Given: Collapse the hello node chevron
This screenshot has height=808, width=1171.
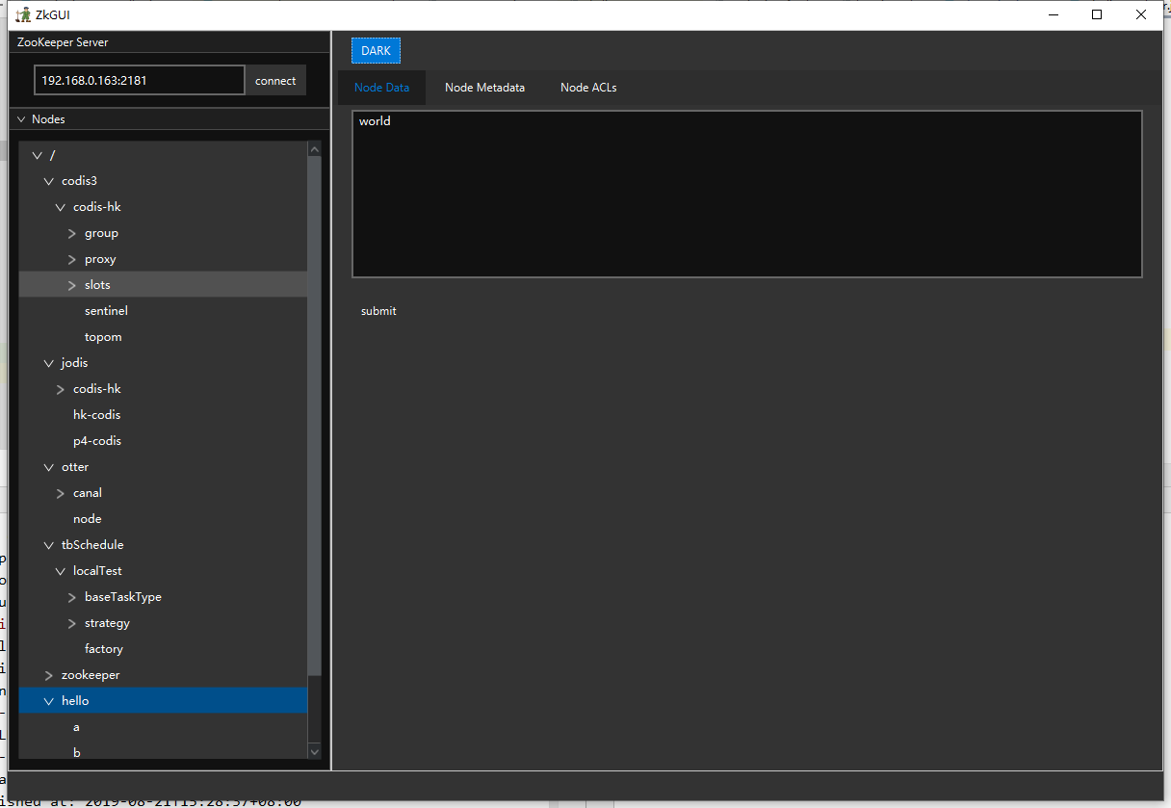Looking at the screenshot, I should pyautogui.click(x=49, y=701).
